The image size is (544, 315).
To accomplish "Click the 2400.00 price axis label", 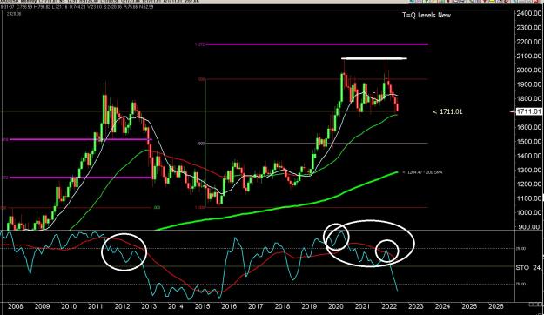I will [x=528, y=13].
